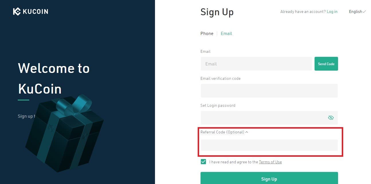Click the green Sign Up button

pos(269,178)
